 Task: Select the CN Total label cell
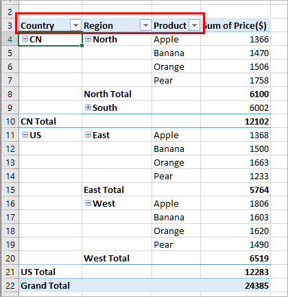pos(50,121)
